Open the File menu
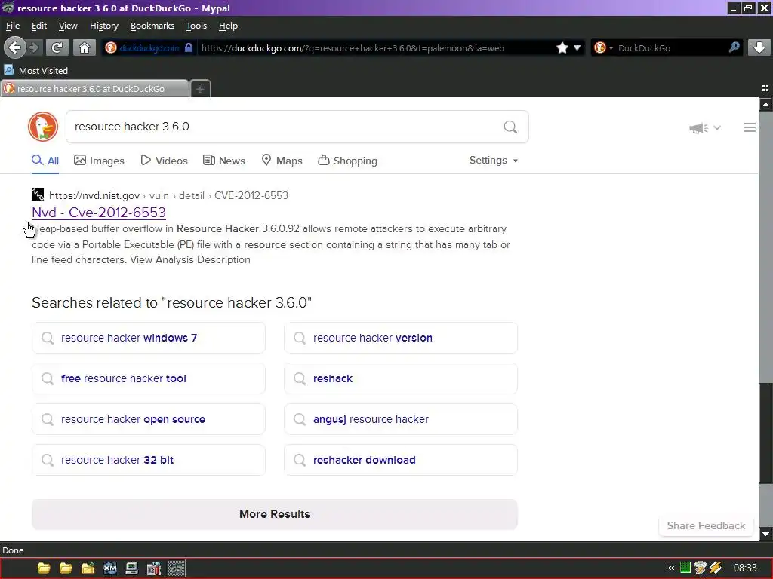Image resolution: width=773 pixels, height=579 pixels. click(x=13, y=26)
